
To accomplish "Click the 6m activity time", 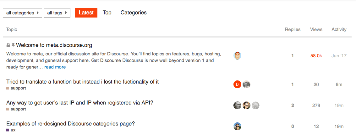I will click(339, 84).
